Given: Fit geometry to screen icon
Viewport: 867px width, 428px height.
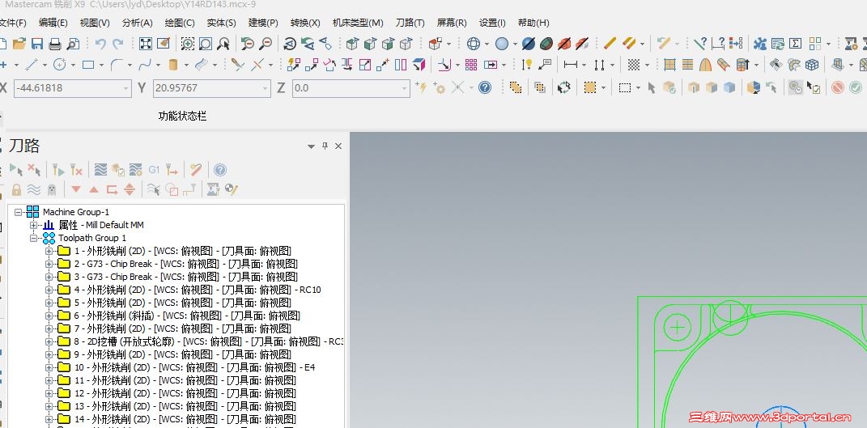Looking at the screenshot, I should click(x=146, y=44).
